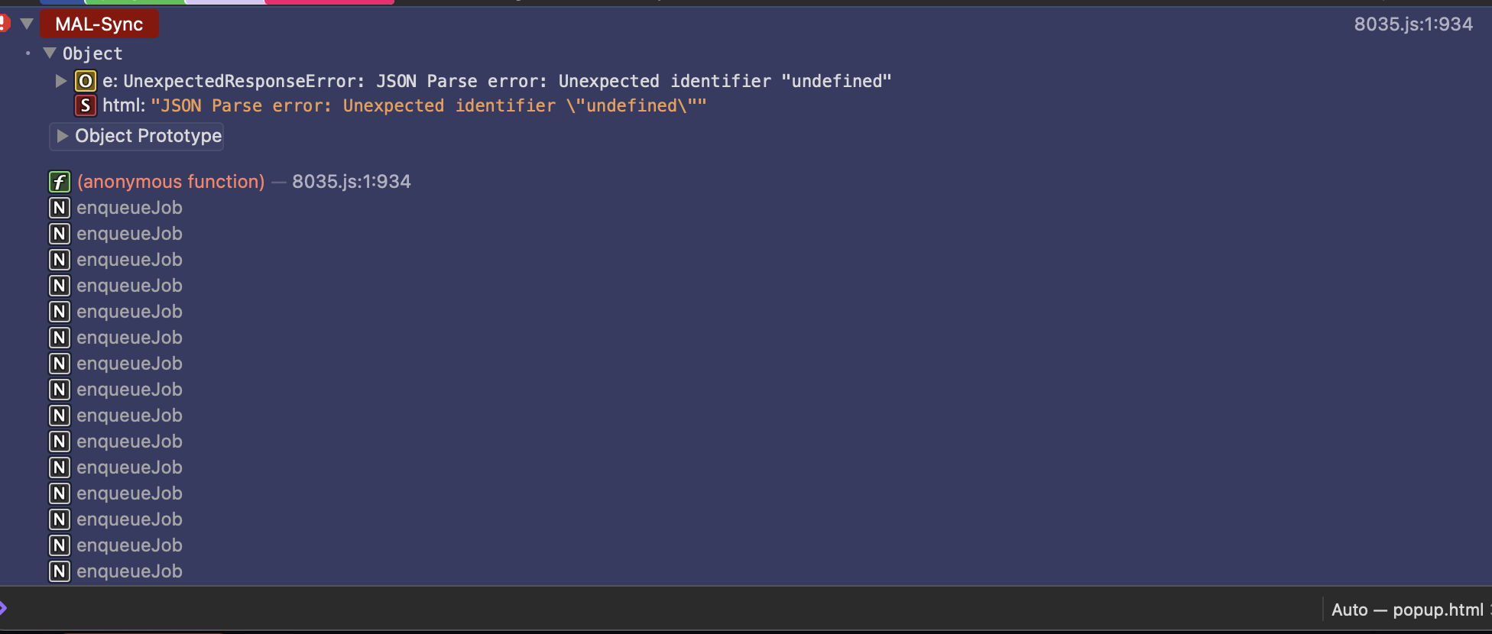Click the yellow O object-type icon
The image size is (1492, 634).
[x=86, y=81]
